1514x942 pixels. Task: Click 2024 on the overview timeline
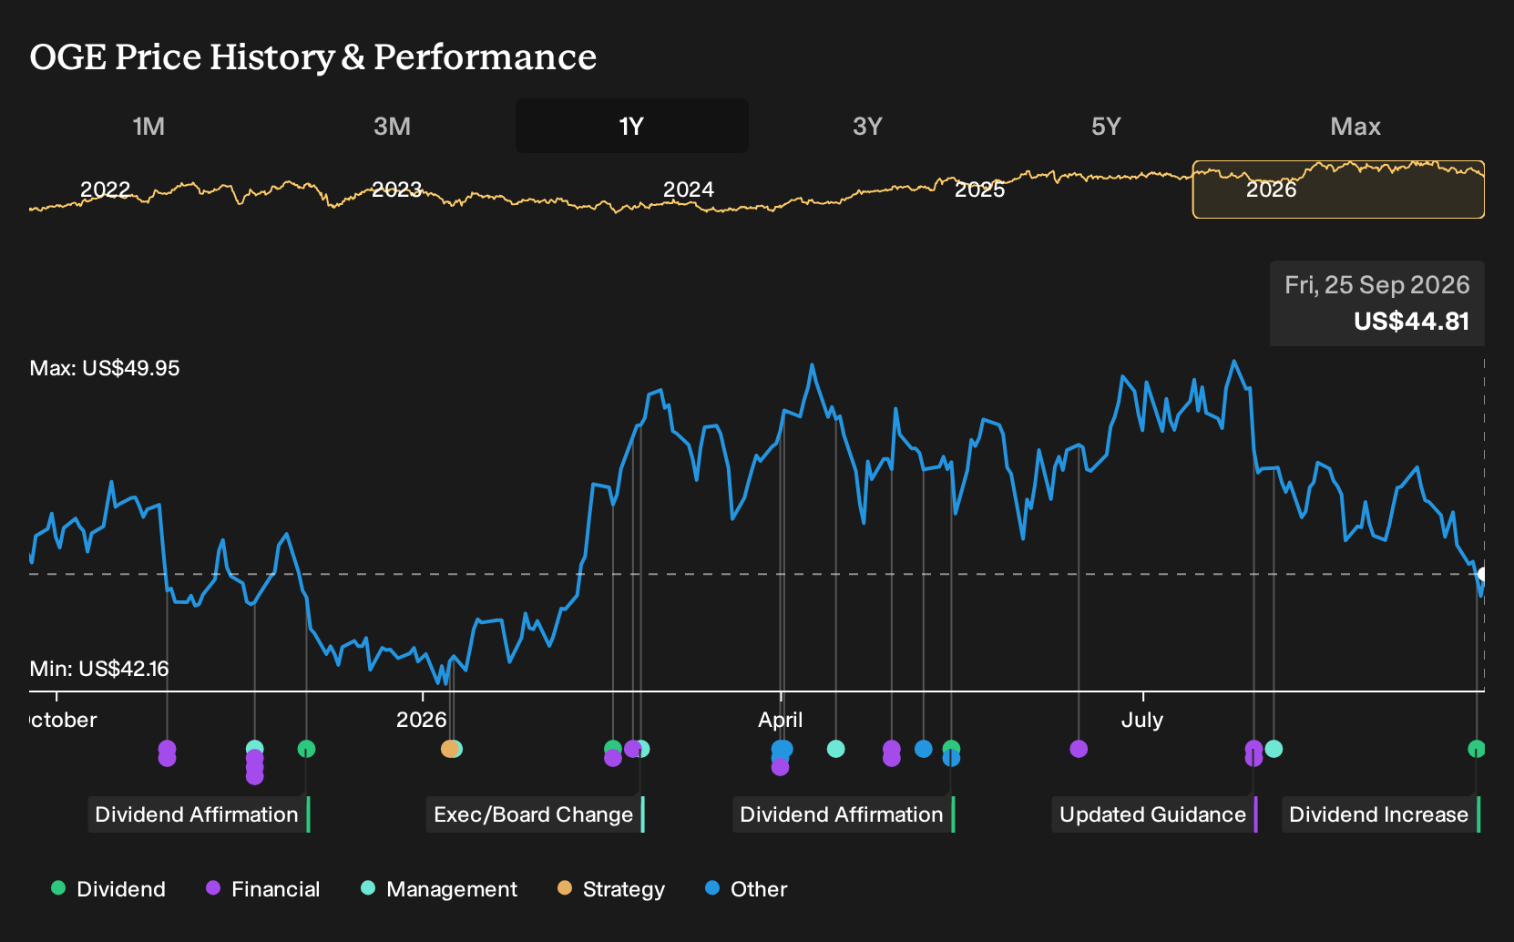pyautogui.click(x=688, y=189)
